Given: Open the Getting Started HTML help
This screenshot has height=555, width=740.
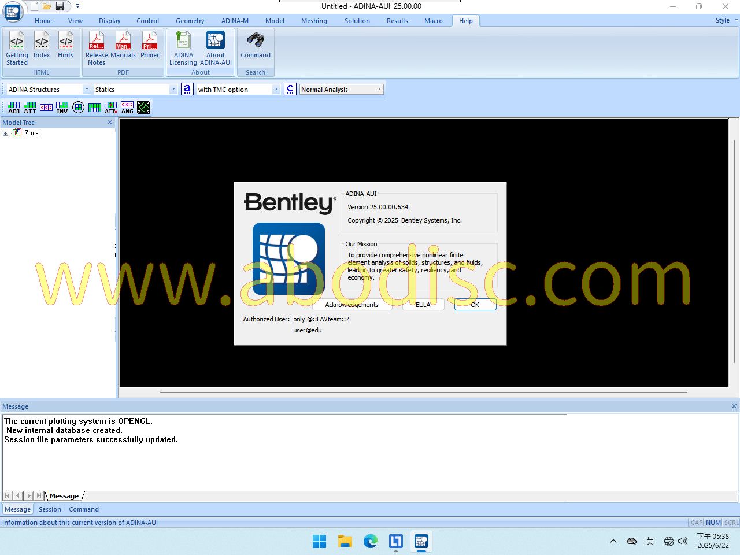Looking at the screenshot, I should point(17,49).
